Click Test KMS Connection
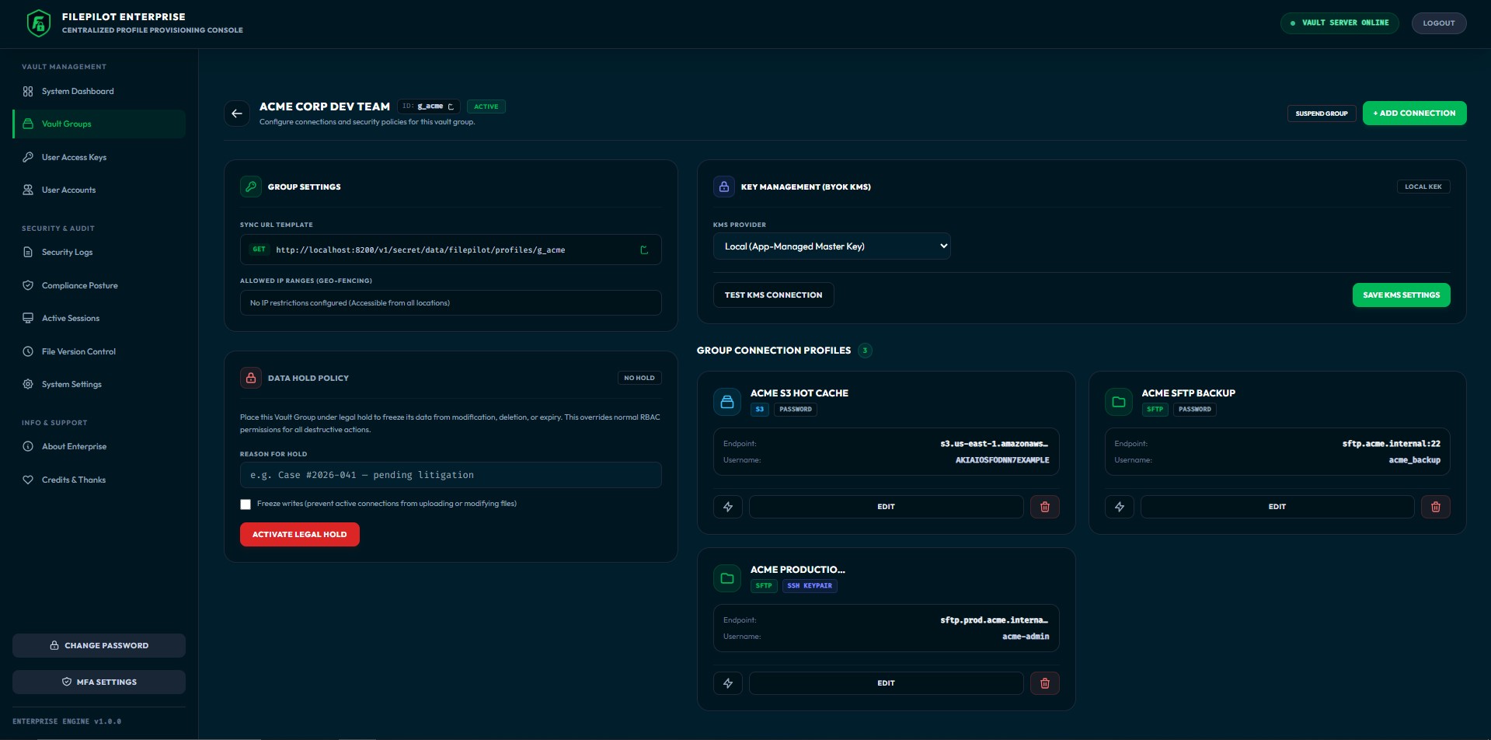Viewport: 1491px width, 740px height. pyautogui.click(x=773, y=295)
